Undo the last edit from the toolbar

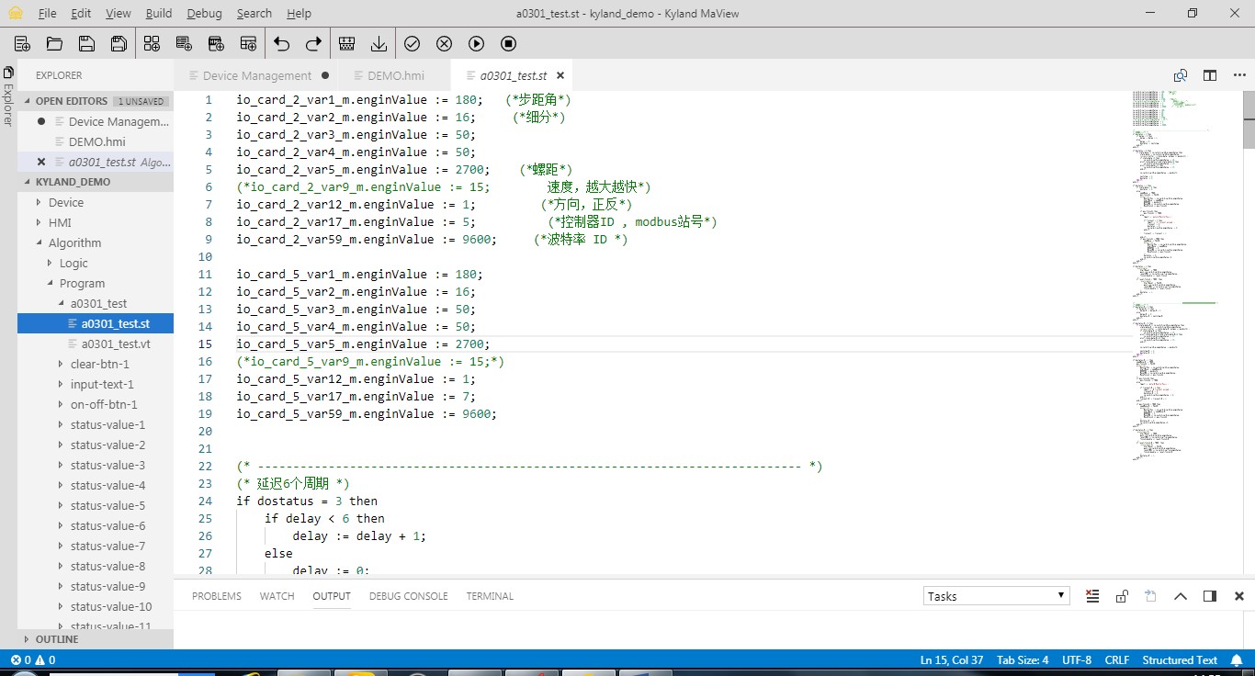pos(282,43)
